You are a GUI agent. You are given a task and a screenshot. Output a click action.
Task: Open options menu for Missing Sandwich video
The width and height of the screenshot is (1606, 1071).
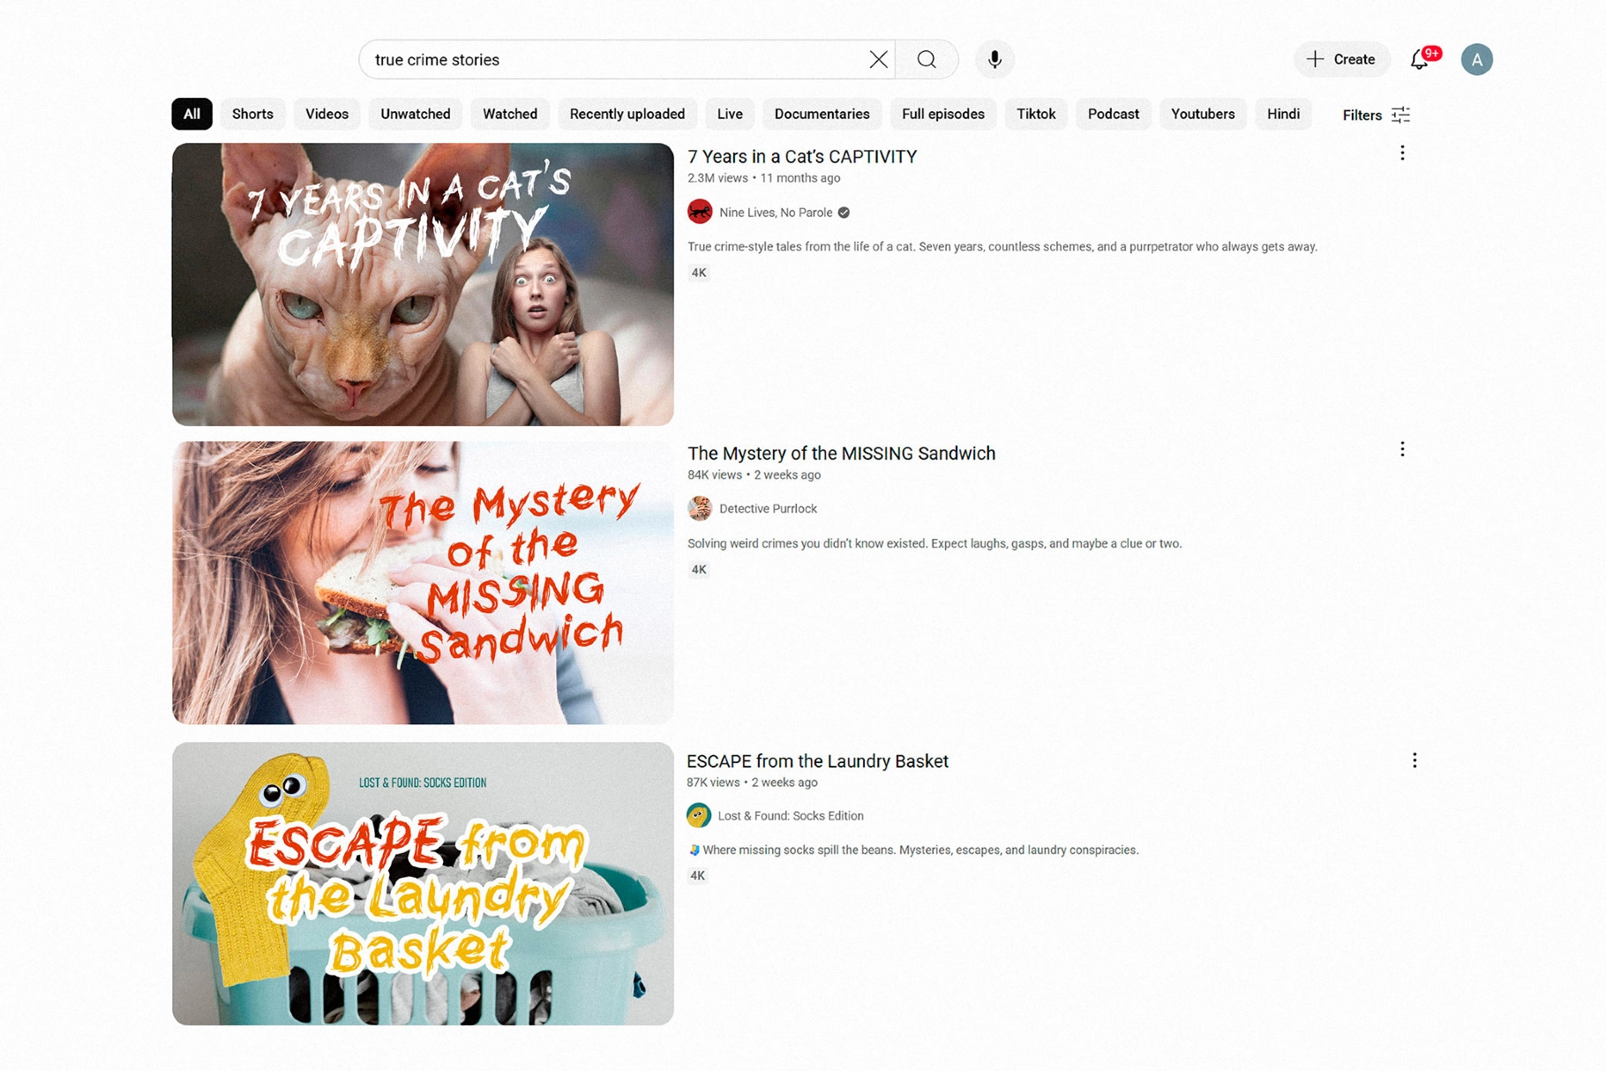1401,450
